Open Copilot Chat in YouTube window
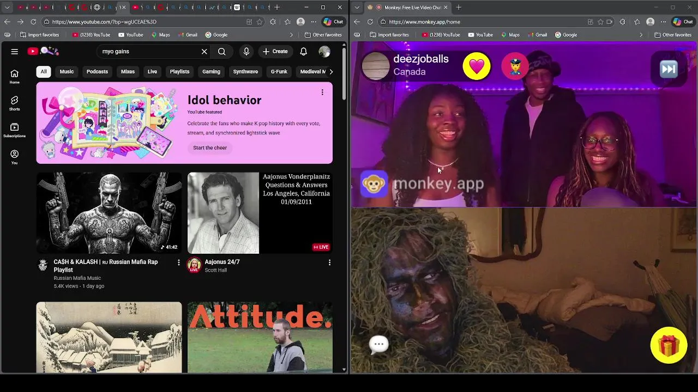 tap(333, 22)
